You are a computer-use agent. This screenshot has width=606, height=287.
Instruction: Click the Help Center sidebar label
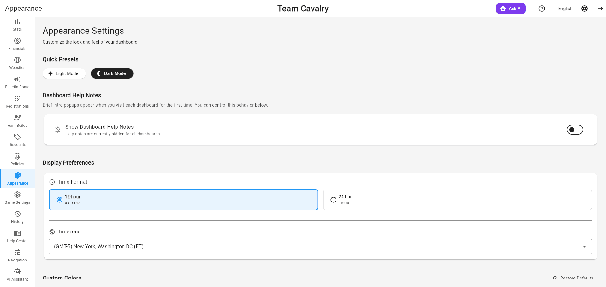[x=17, y=241]
